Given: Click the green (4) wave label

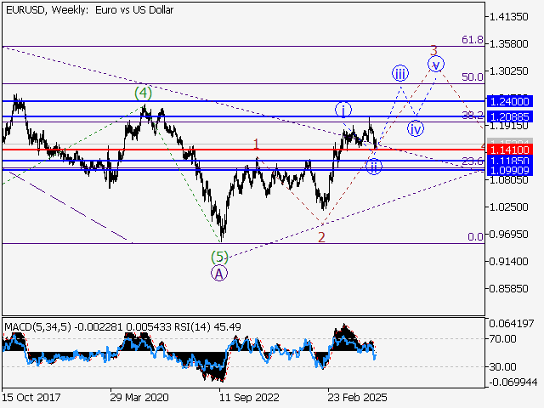Looking at the screenshot, I should [144, 92].
